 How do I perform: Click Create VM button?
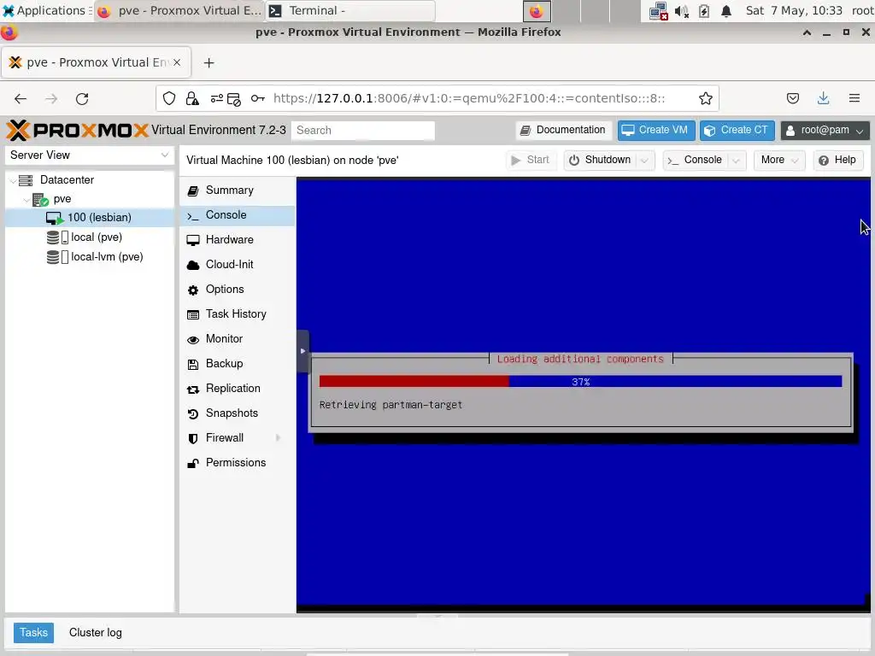click(x=655, y=130)
